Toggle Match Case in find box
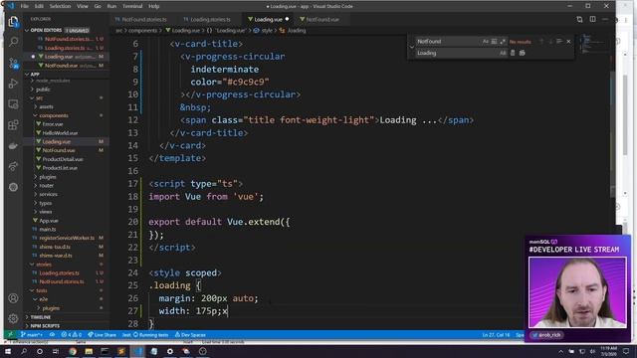Screen dimensions: 637x358 coord(486,42)
